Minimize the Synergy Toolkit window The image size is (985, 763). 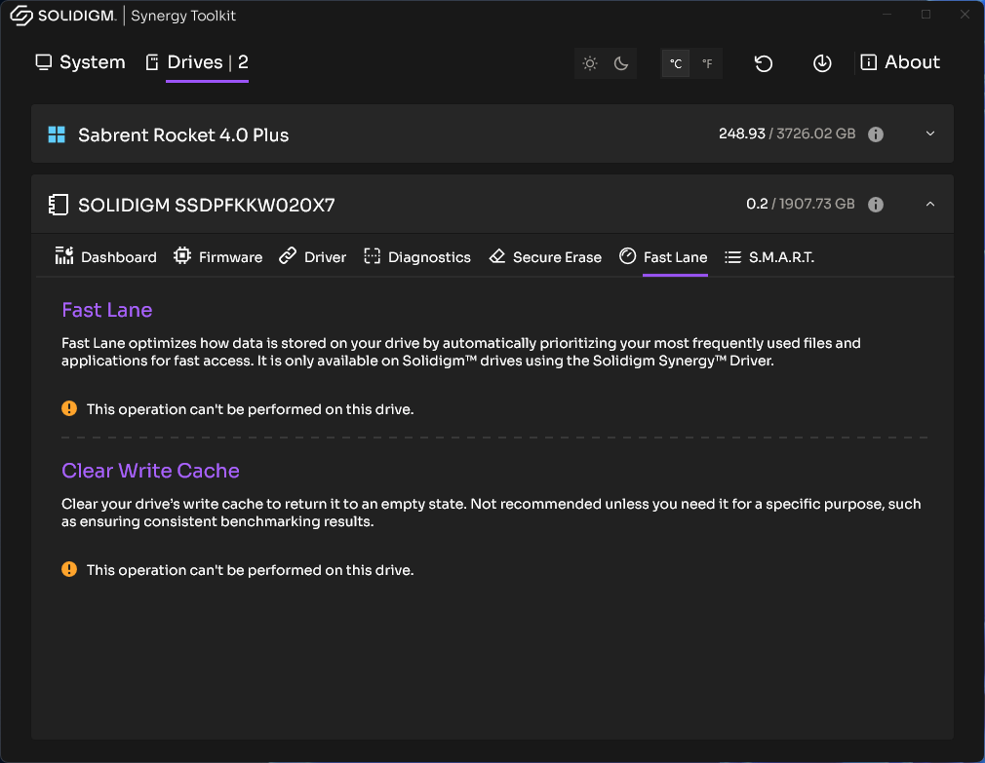point(887,15)
